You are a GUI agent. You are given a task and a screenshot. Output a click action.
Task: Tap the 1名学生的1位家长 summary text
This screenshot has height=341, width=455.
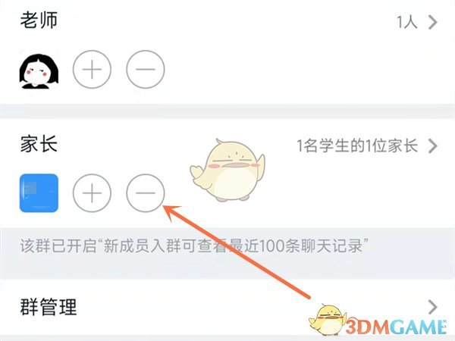(357, 145)
